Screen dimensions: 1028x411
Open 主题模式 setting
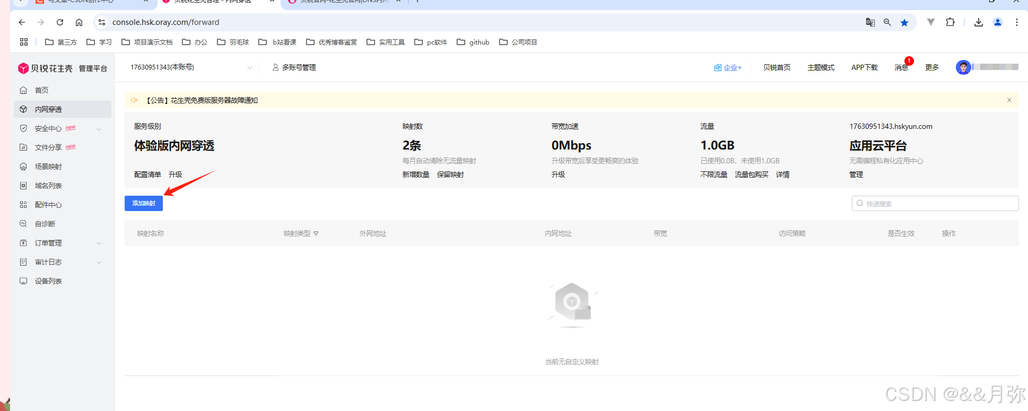tap(821, 67)
